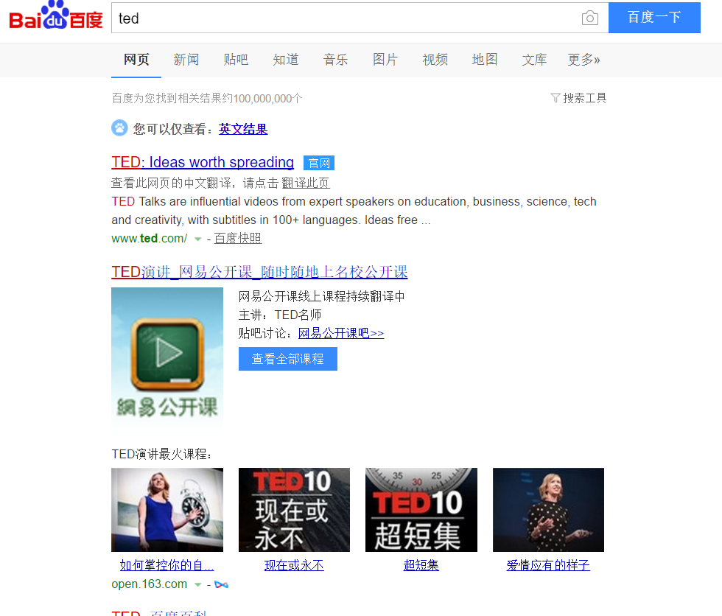Click the blue paw icon beside 您可以仅查看
This screenshot has width=722, height=616.
[119, 128]
